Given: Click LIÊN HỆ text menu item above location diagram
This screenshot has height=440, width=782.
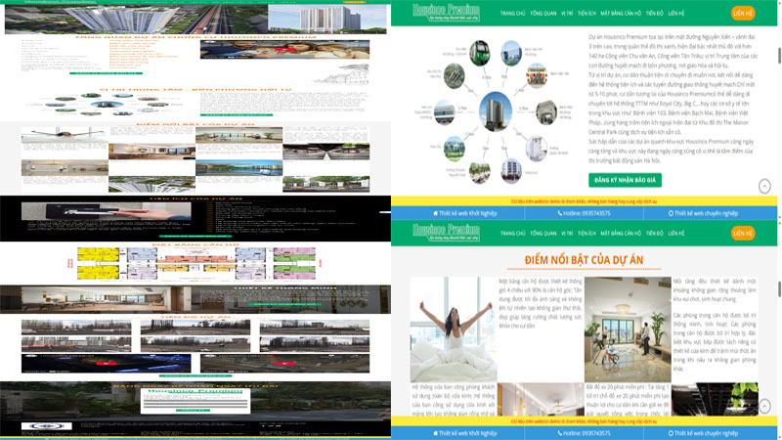Looking at the screenshot, I should (676, 14).
